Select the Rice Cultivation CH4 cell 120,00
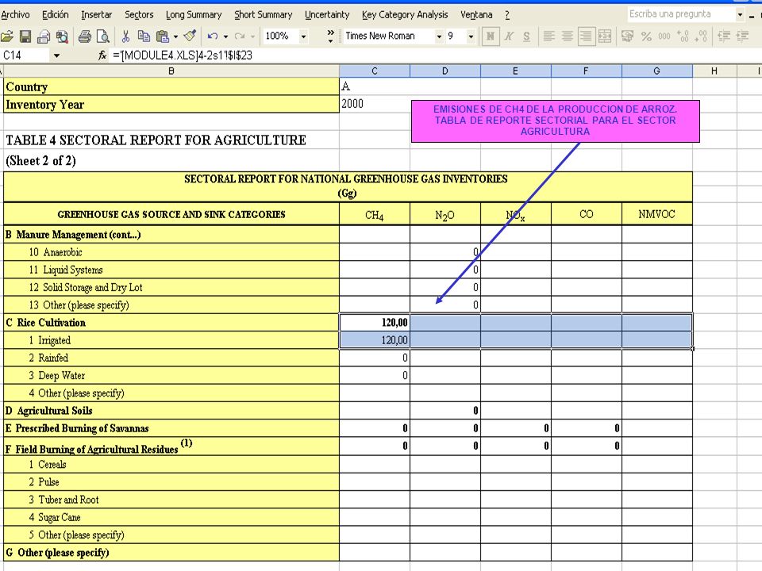762x571 pixels. [375, 323]
